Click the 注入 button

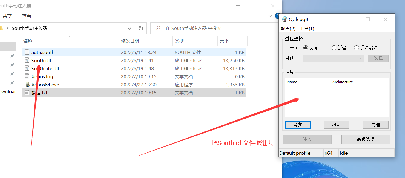tap(307, 139)
